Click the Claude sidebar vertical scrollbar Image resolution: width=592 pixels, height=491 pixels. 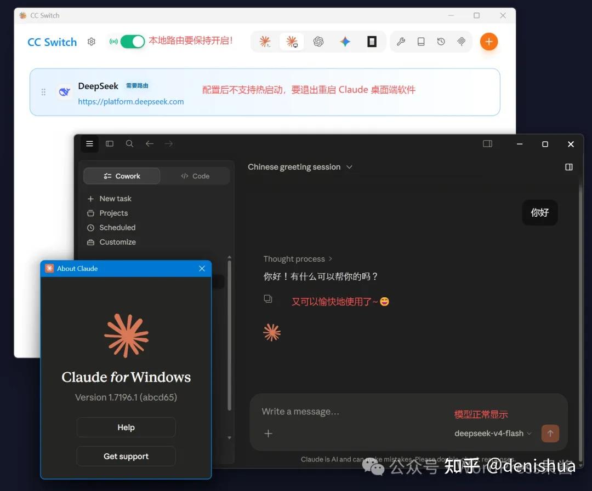229,336
